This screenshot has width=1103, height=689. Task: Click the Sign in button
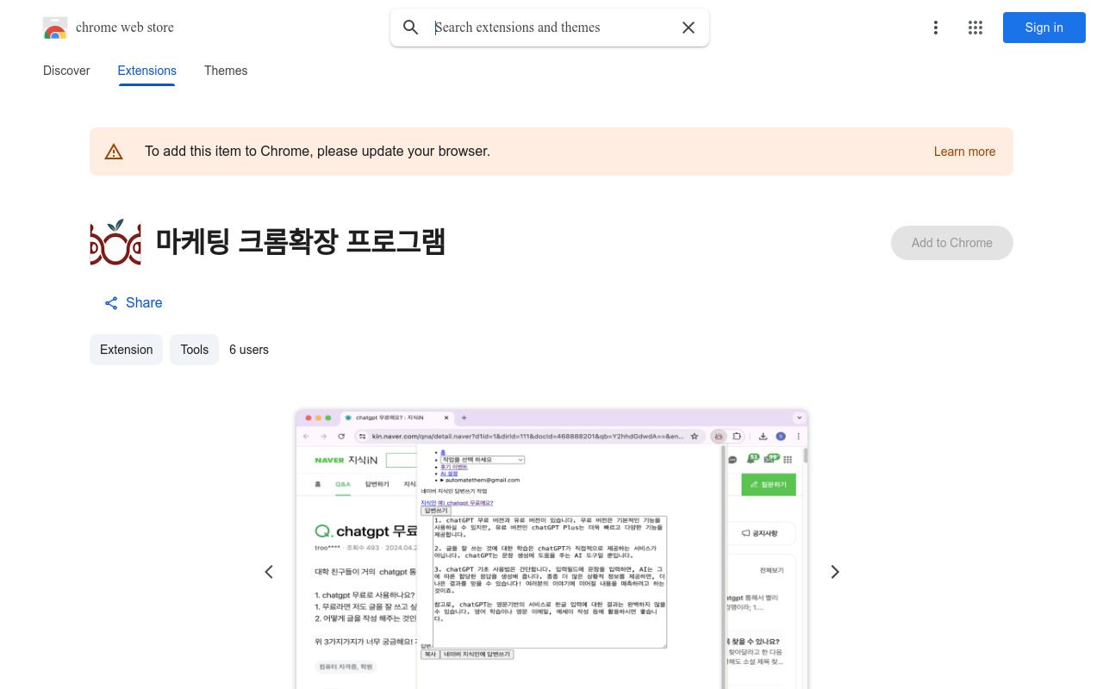[1044, 28]
